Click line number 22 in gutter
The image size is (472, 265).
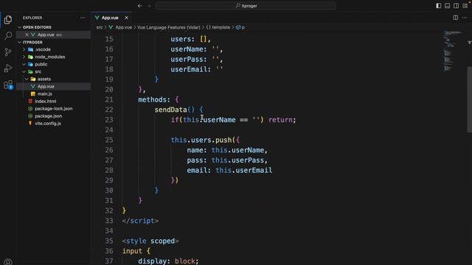tap(109, 110)
